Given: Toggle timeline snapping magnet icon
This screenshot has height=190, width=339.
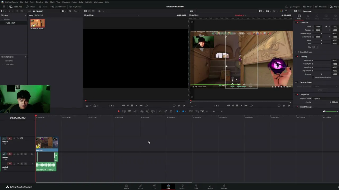Looking at the screenshot, I should click(x=160, y=111).
